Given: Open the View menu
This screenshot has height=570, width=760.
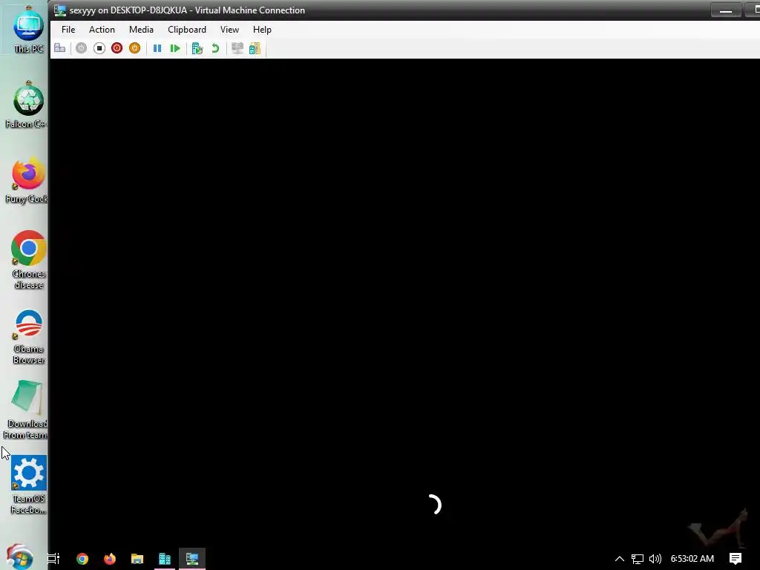Looking at the screenshot, I should click(x=229, y=30).
